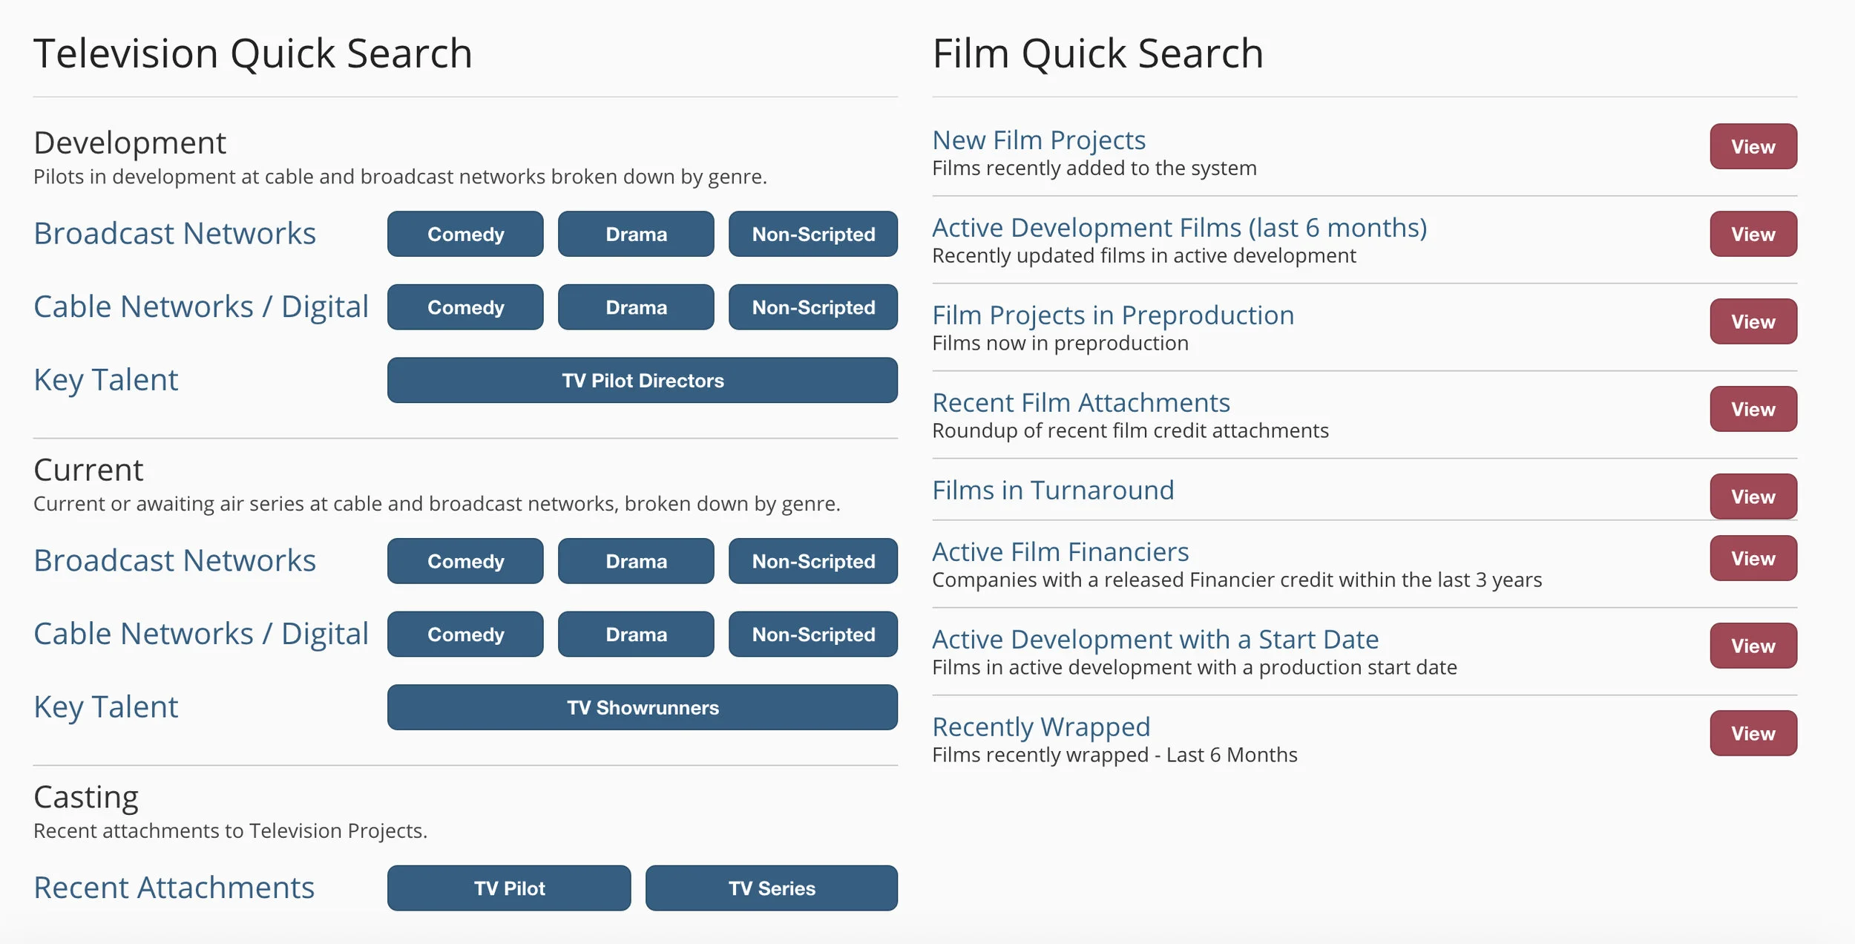Open the TV Showrunners key talent list
1855x944 pixels.
pyautogui.click(x=642, y=707)
